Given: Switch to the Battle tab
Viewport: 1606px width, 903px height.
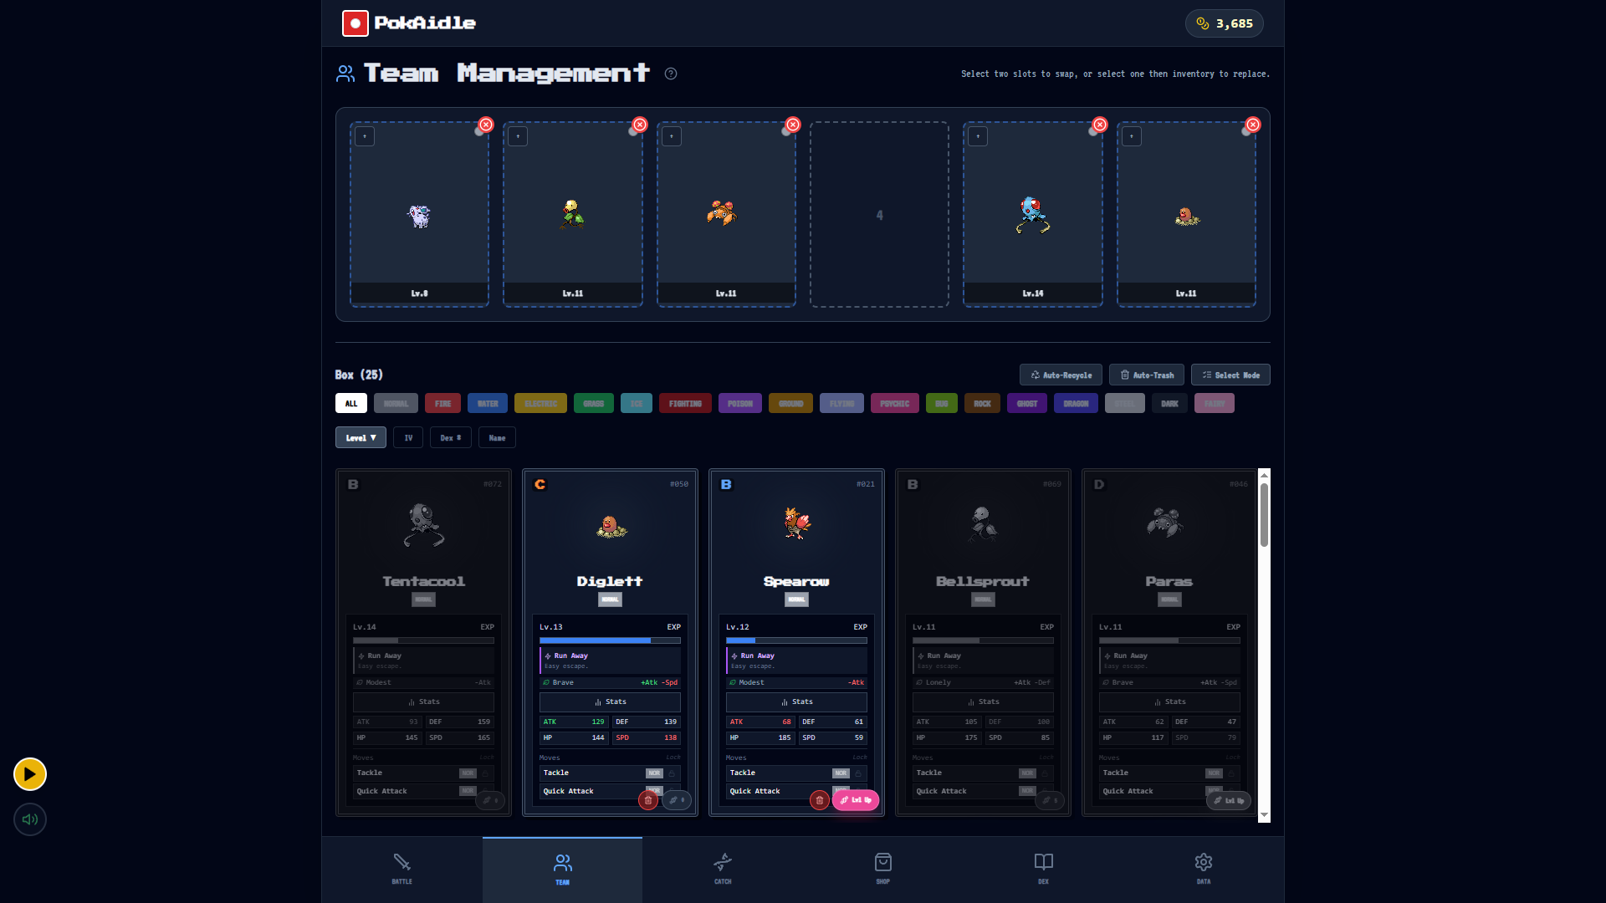Looking at the screenshot, I should pyautogui.click(x=401, y=869).
